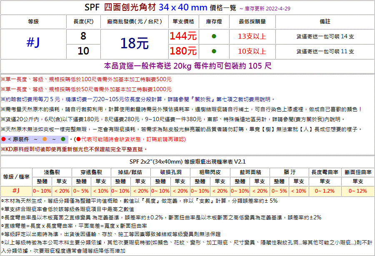The image size is (375, 256).
Task: Click the 備註 column header
Action: pos(325,22)
